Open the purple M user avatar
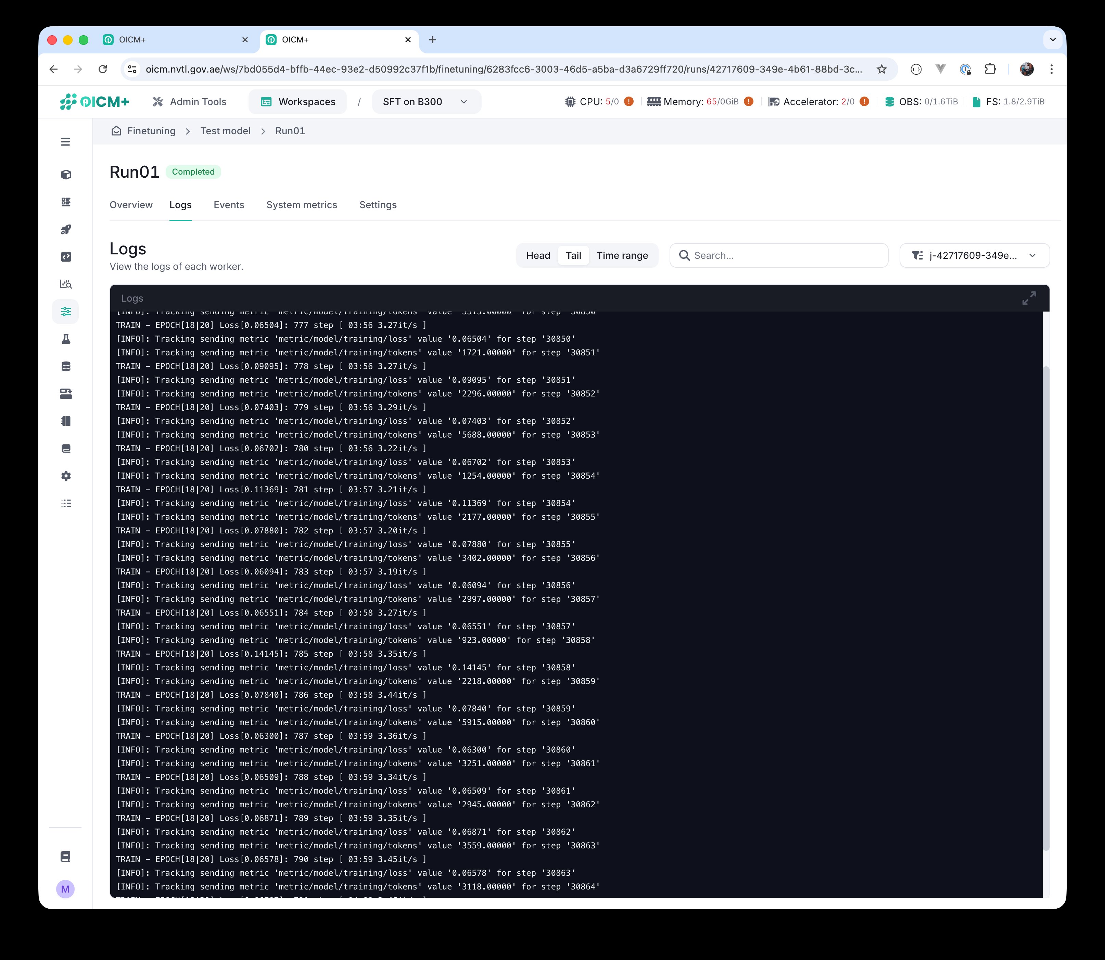The width and height of the screenshot is (1105, 960). [x=65, y=889]
